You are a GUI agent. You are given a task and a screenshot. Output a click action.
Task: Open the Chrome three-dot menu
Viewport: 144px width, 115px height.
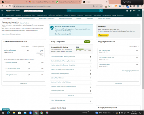[141, 6]
